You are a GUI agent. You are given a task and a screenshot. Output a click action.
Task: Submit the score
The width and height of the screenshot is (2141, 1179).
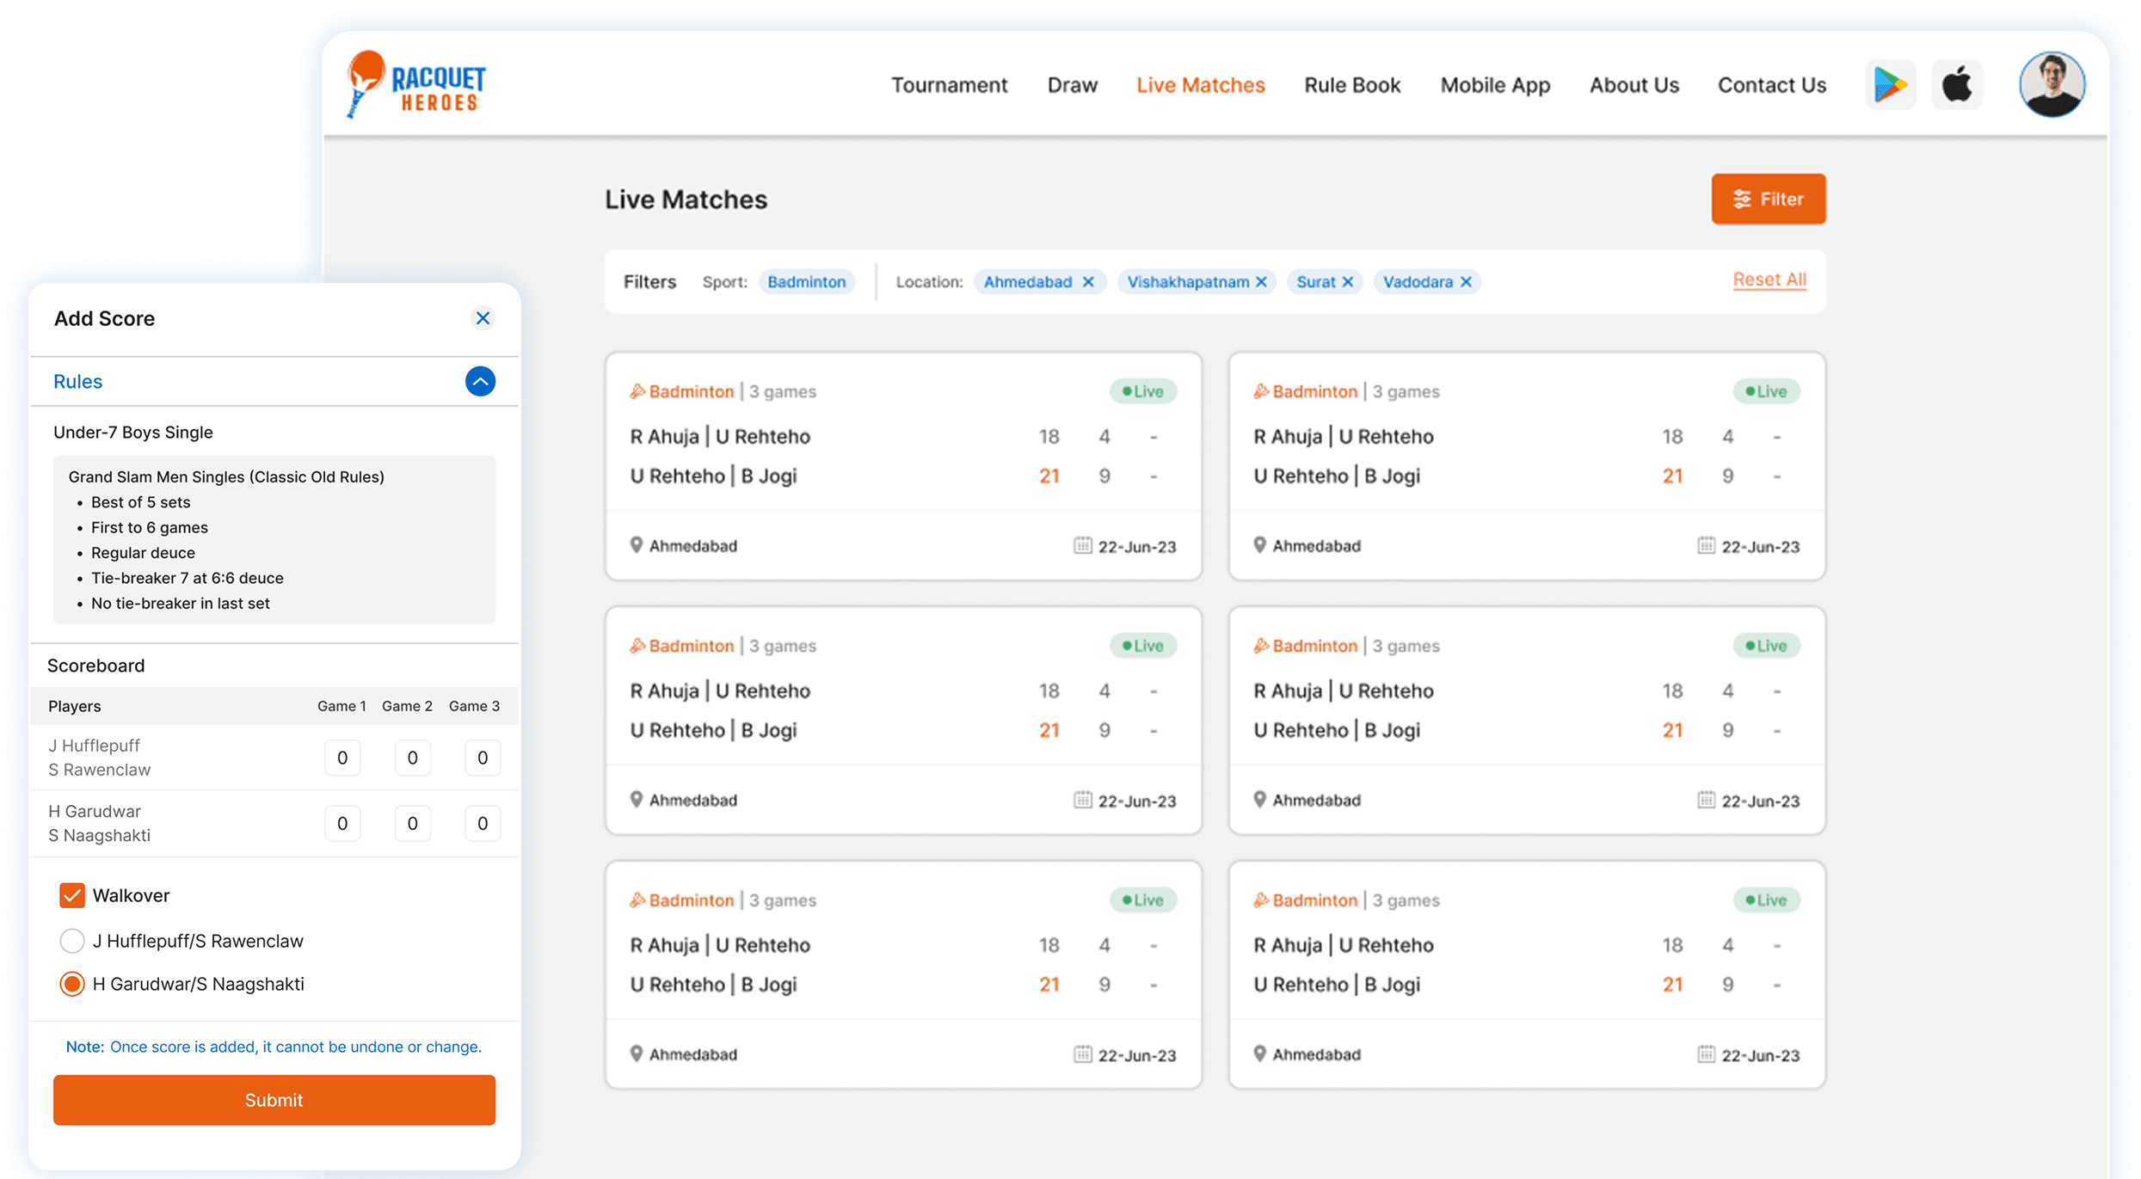(274, 1100)
